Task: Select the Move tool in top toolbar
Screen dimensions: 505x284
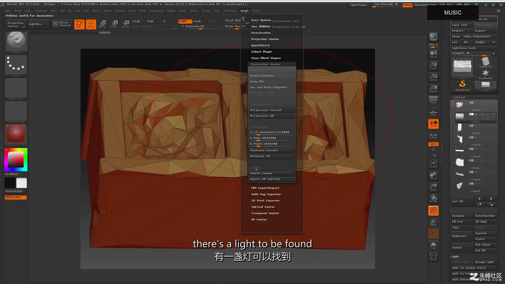Action: pyautogui.click(x=102, y=24)
